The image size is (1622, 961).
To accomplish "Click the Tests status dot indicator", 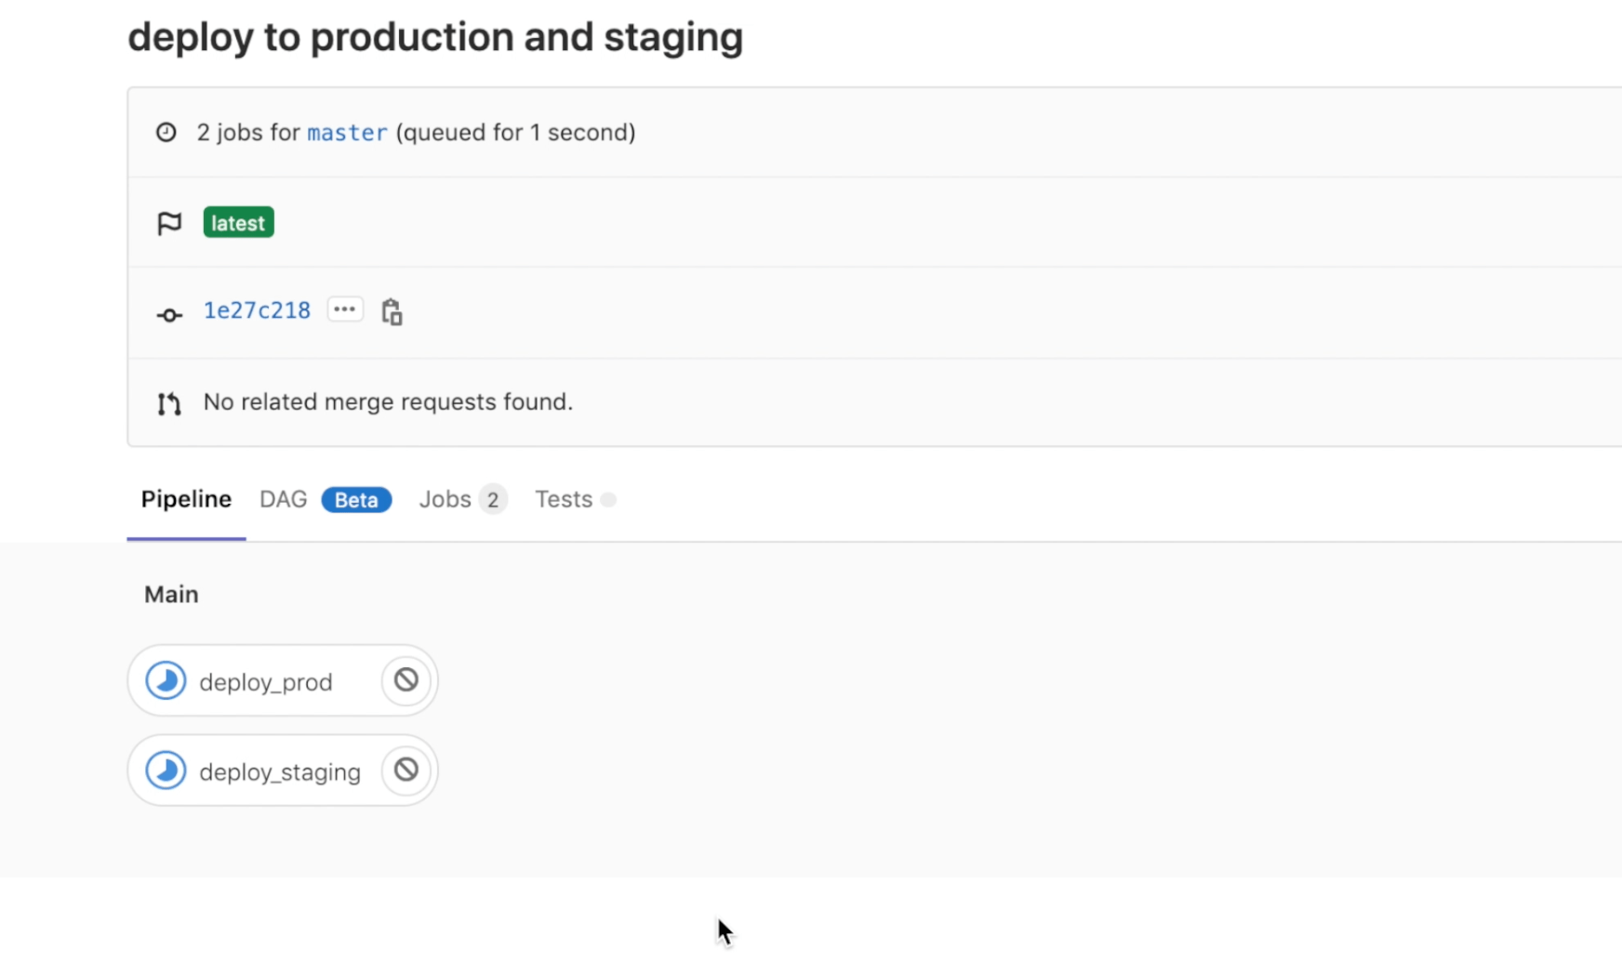I will (x=609, y=499).
